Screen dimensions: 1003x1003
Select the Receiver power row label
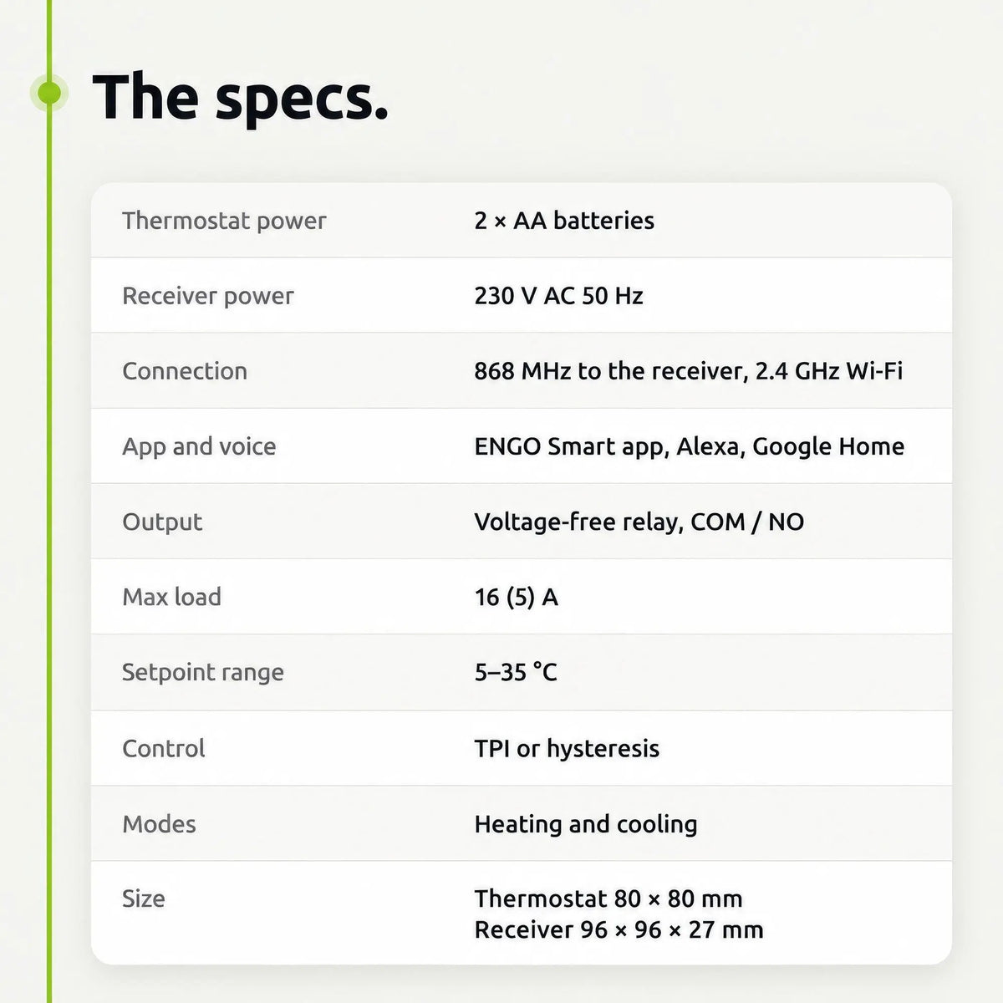208,296
